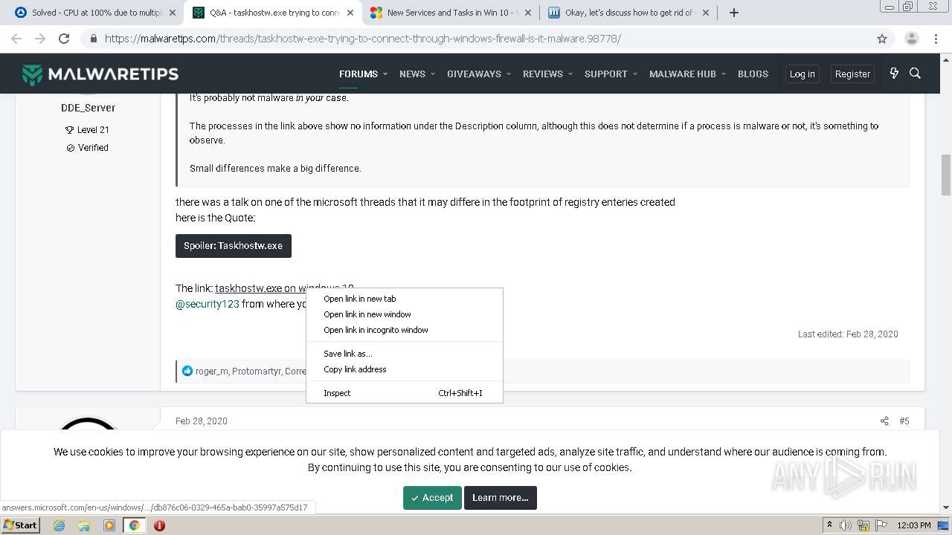Reveal the Spoiler: Taskhostw.exe content
This screenshot has width=952, height=535.
tap(234, 246)
